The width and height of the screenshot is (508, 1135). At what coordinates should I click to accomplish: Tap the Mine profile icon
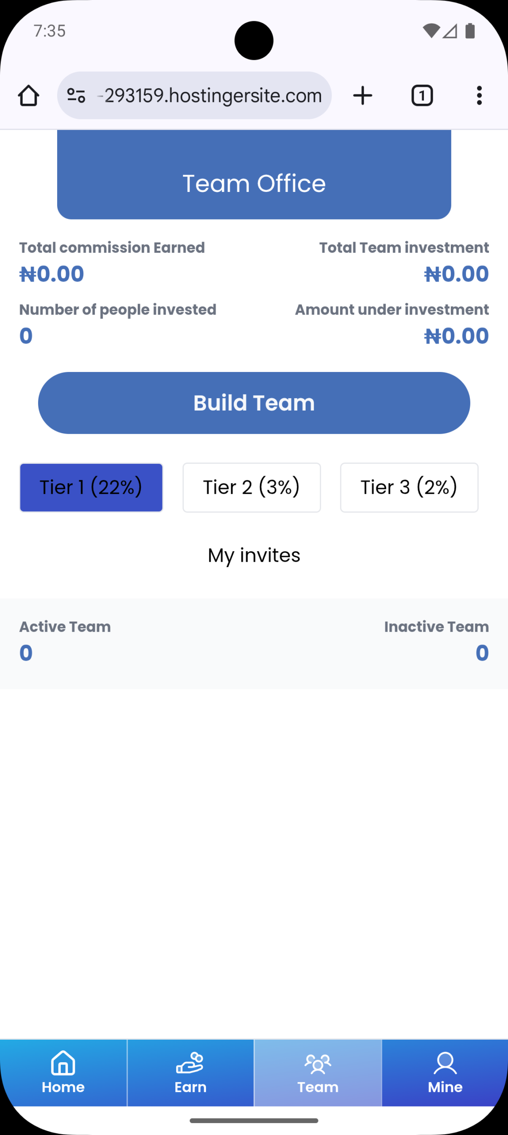[x=445, y=1063]
